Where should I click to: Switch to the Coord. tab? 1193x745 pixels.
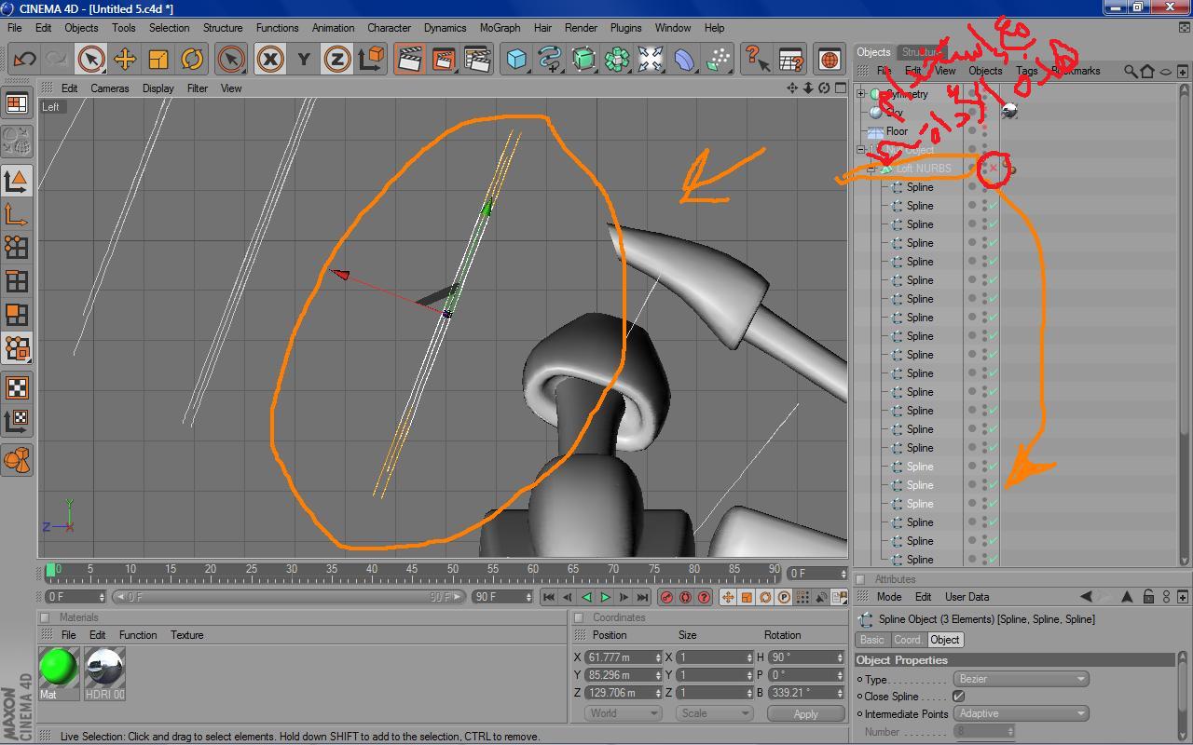tap(908, 640)
